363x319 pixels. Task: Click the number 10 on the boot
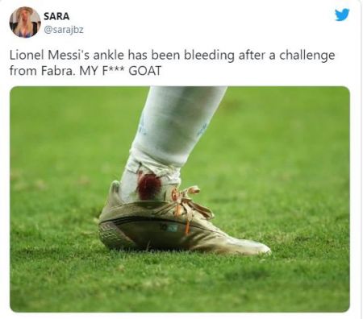tap(163, 227)
